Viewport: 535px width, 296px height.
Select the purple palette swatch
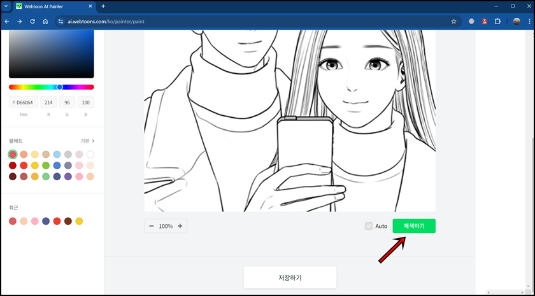coord(68,177)
